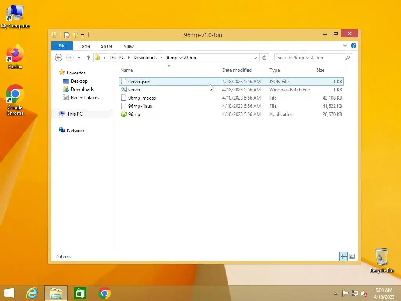Launch Chrome from the taskbar

click(x=104, y=293)
